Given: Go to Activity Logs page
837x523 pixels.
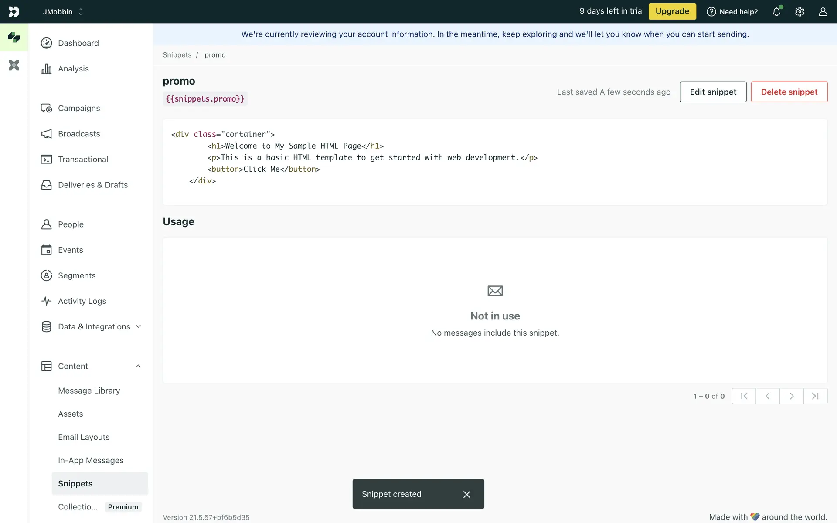Looking at the screenshot, I should [82, 301].
